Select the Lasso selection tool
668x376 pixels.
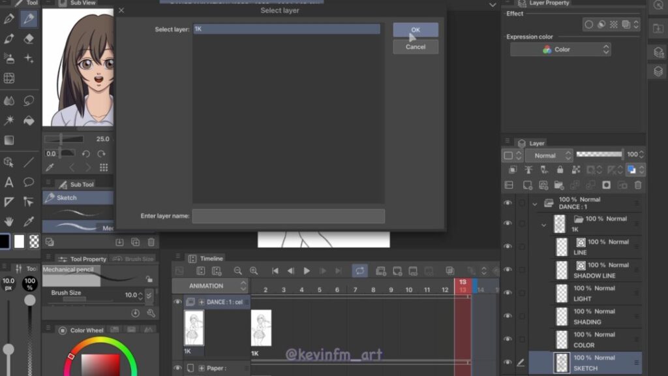click(x=29, y=101)
